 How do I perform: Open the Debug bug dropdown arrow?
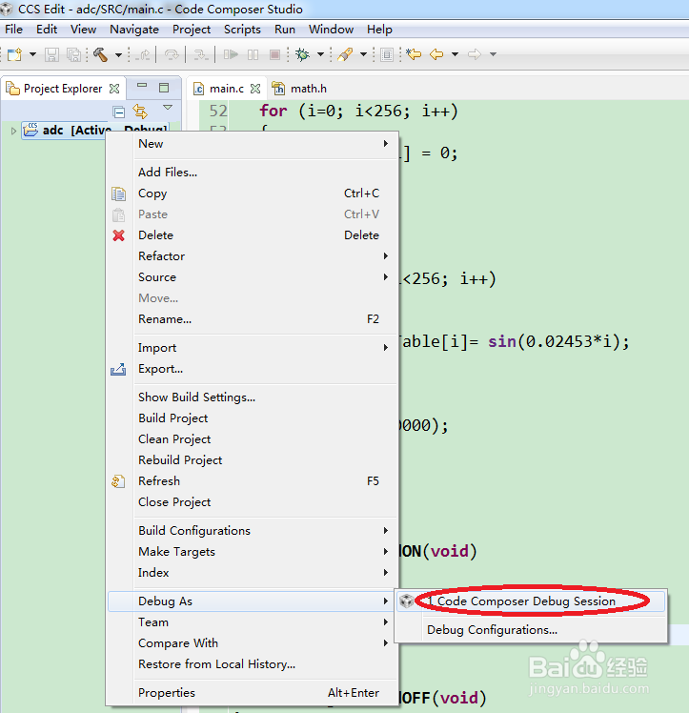pyautogui.click(x=320, y=54)
